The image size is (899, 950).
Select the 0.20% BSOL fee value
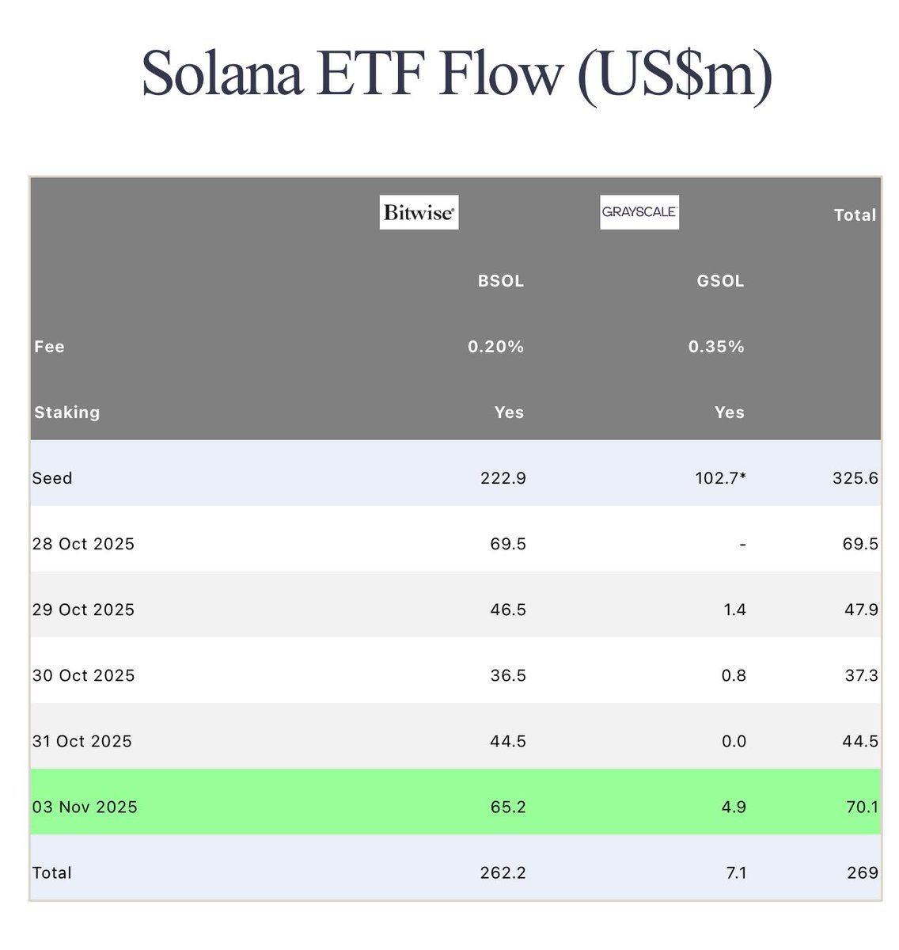coord(496,347)
